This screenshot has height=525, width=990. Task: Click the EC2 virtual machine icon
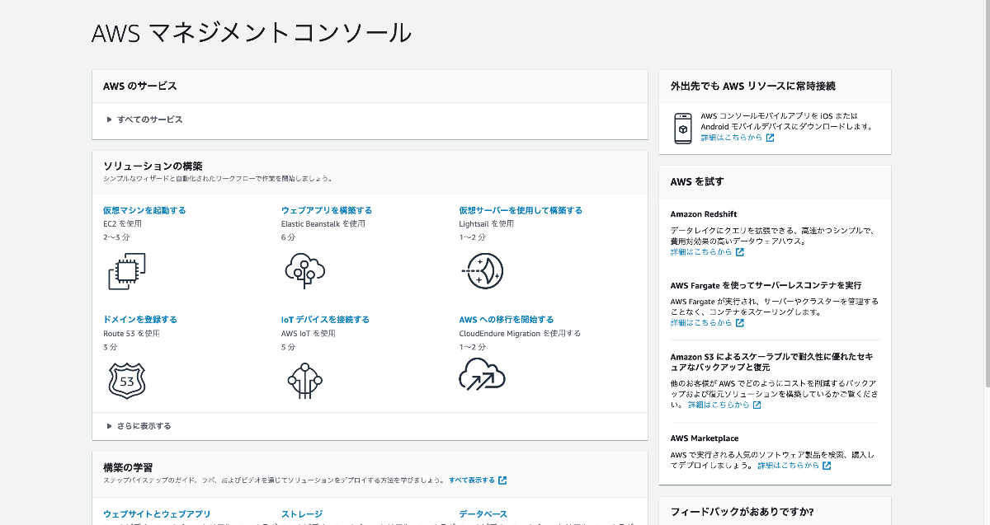point(126,271)
